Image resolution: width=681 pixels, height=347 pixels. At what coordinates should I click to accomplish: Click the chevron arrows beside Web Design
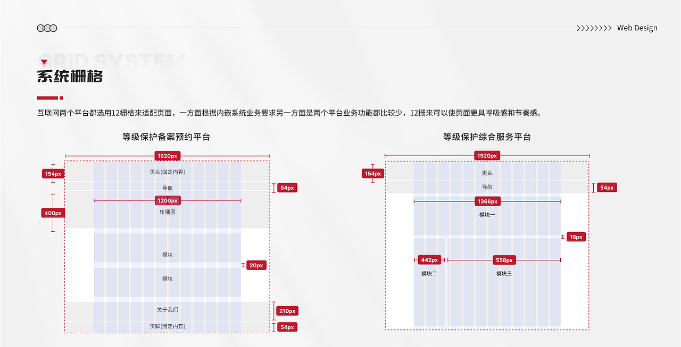[x=594, y=28]
